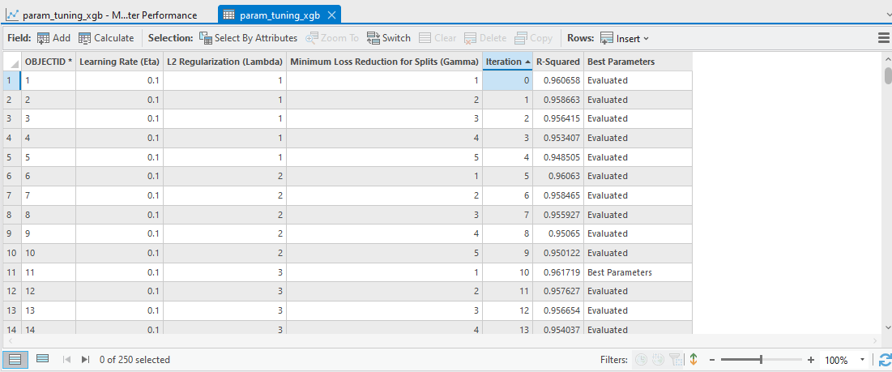Sort by the R-Squared column header
The width and height of the screenshot is (892, 372).
coord(557,62)
